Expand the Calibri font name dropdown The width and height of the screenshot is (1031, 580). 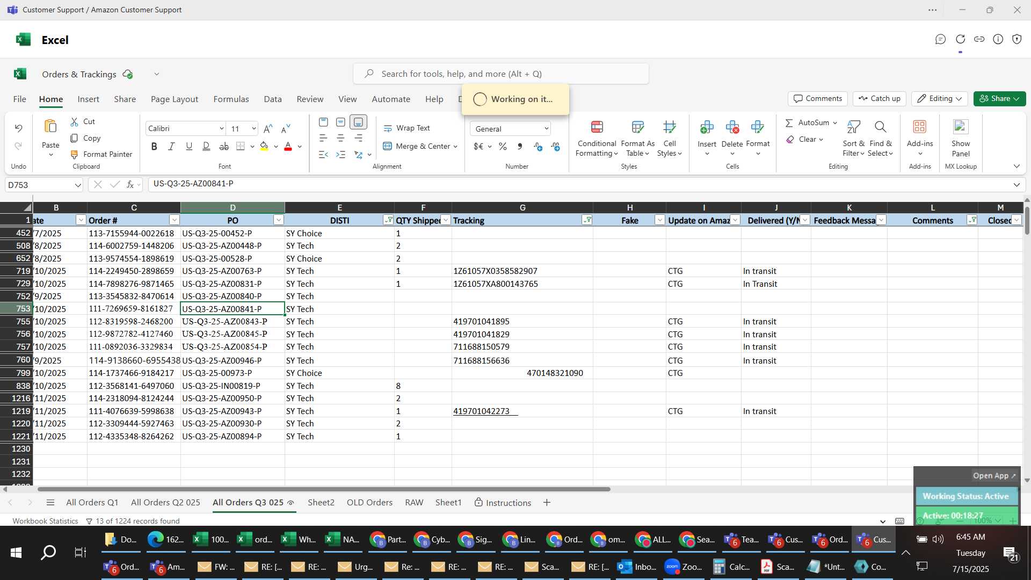[221, 128]
